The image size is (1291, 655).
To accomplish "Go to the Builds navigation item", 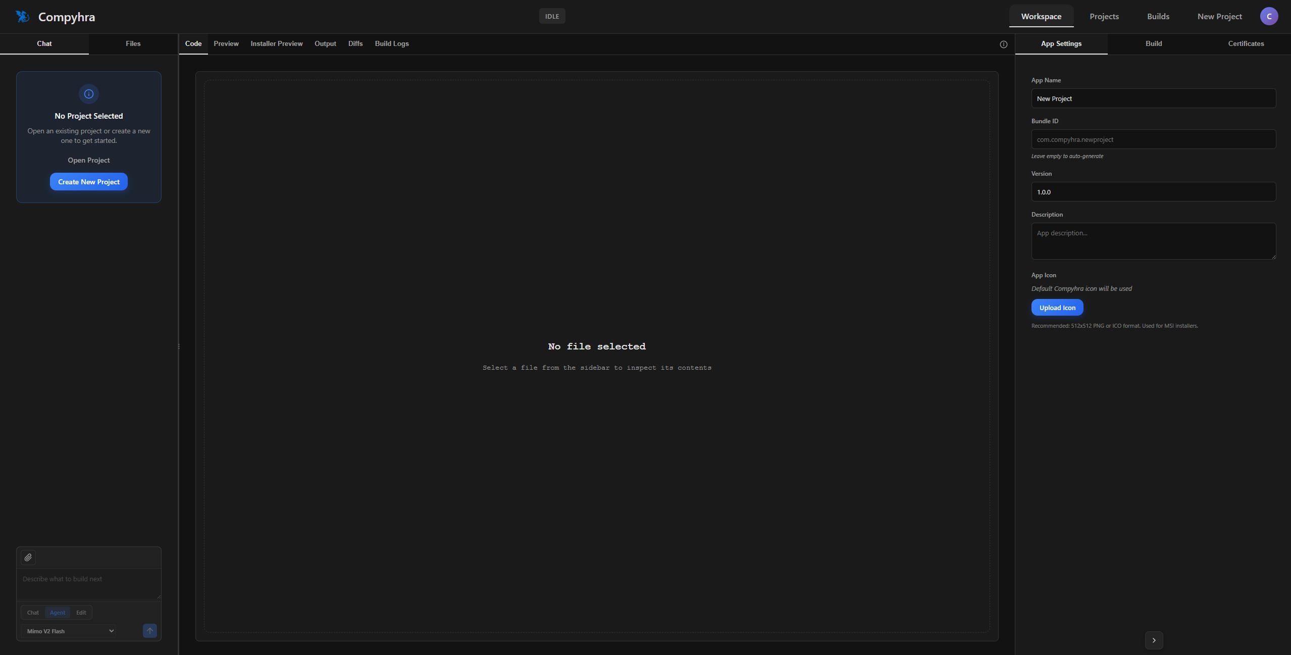I will (x=1158, y=17).
